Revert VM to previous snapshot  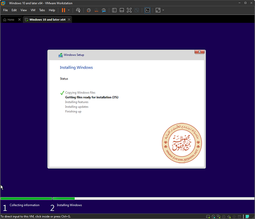click(96, 10)
